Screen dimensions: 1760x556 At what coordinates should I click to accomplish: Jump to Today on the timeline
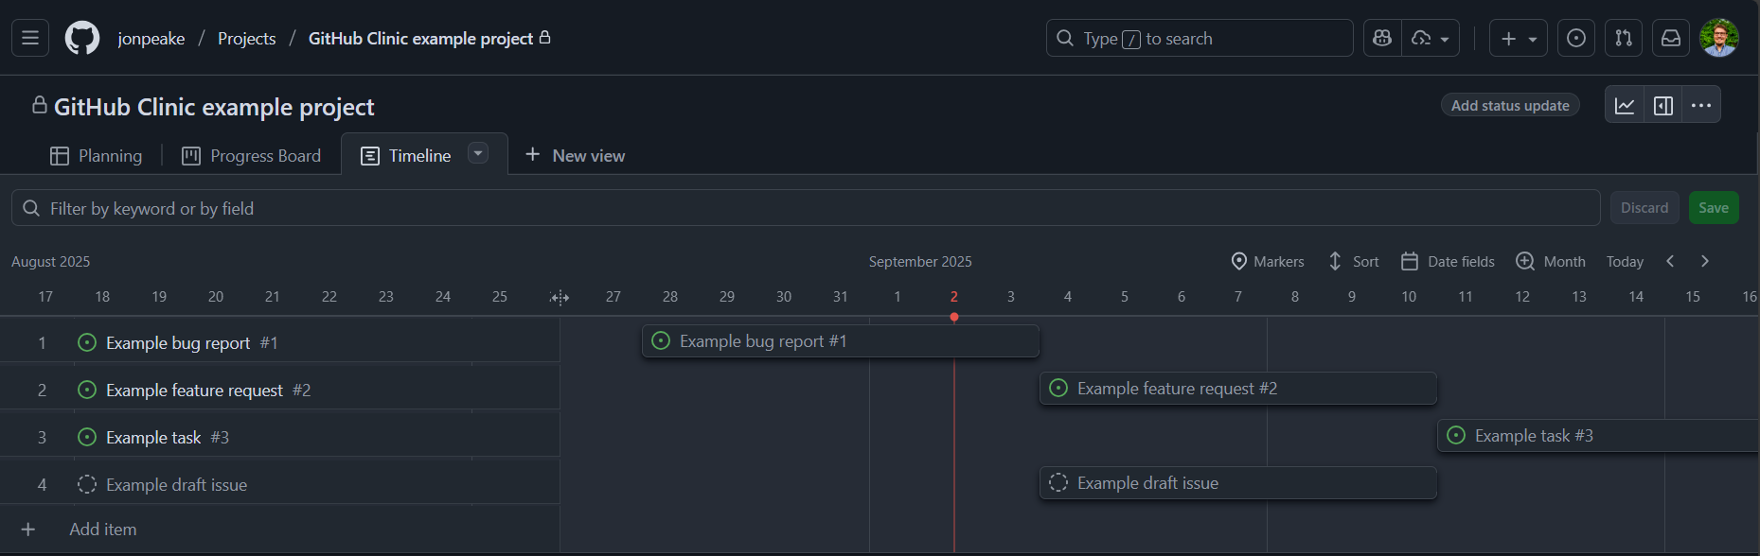point(1625,262)
